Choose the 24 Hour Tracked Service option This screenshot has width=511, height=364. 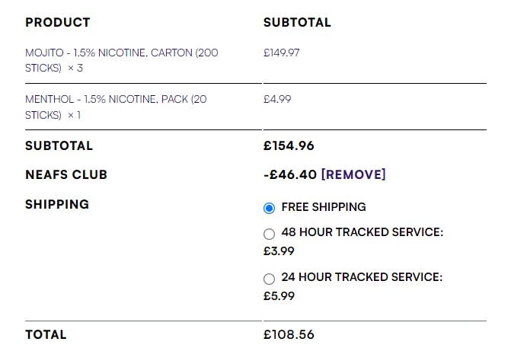269,279
